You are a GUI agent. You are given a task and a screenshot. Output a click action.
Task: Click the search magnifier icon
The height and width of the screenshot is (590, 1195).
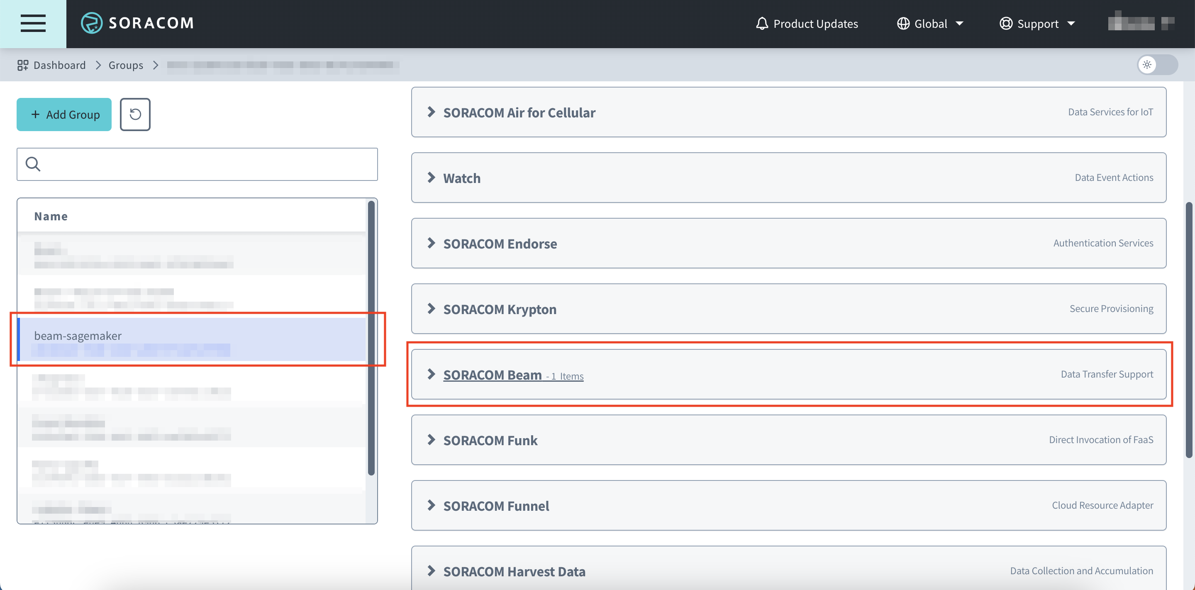[x=32, y=164]
